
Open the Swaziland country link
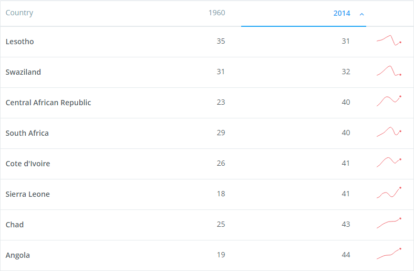coord(23,72)
